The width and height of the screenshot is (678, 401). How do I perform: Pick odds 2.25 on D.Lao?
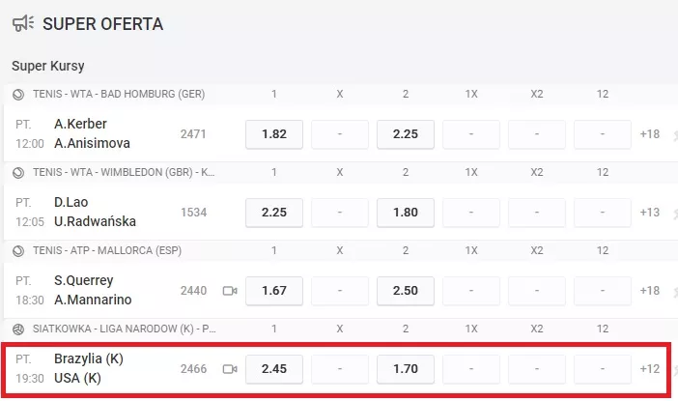pyautogui.click(x=274, y=213)
